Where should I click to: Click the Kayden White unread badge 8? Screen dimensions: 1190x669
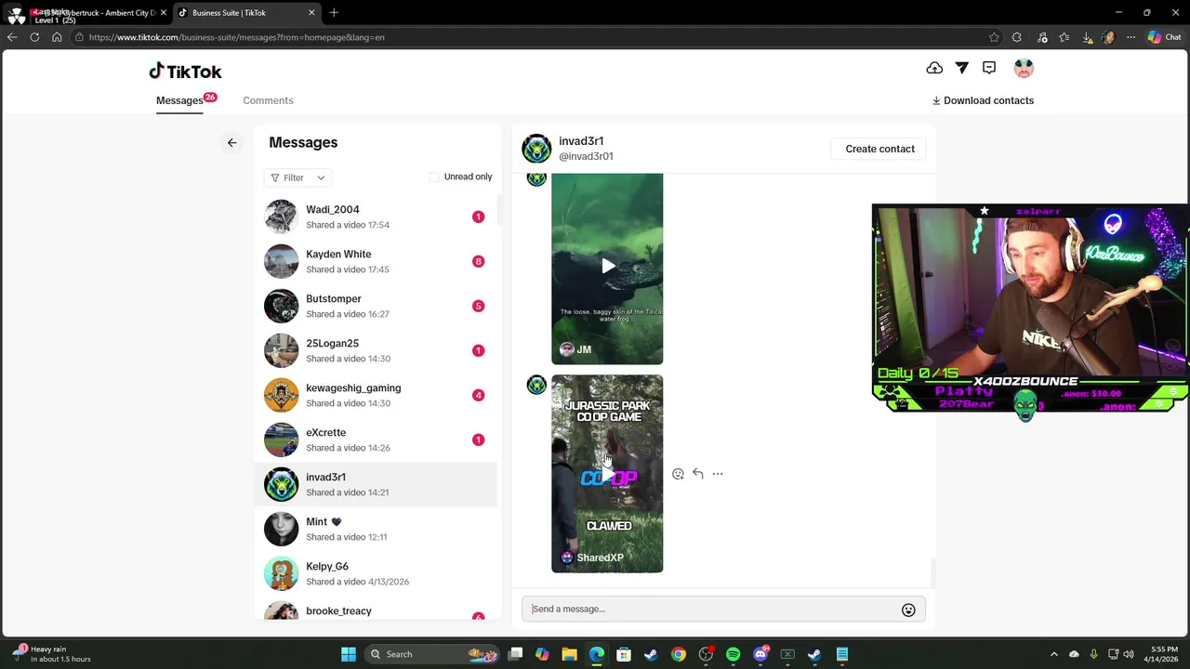[x=478, y=261]
